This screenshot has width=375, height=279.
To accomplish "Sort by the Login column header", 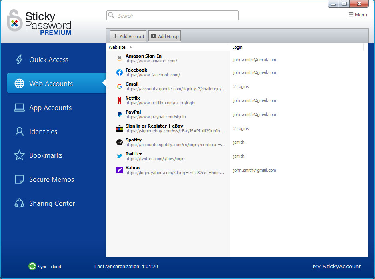I will click(237, 47).
